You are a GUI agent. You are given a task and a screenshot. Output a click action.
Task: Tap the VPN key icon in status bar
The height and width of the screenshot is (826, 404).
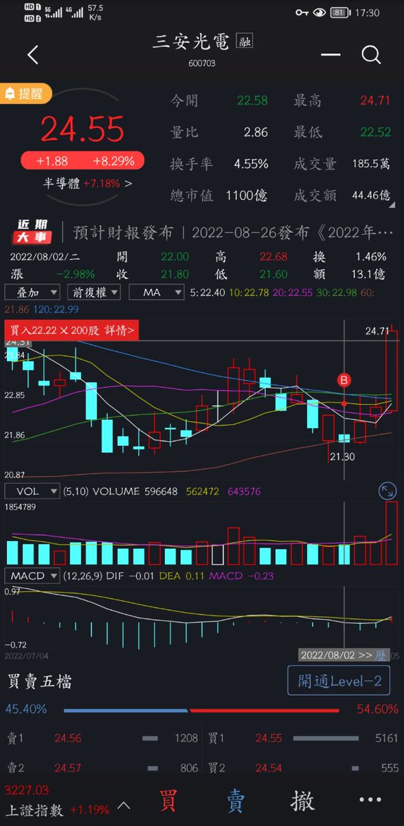pyautogui.click(x=302, y=12)
